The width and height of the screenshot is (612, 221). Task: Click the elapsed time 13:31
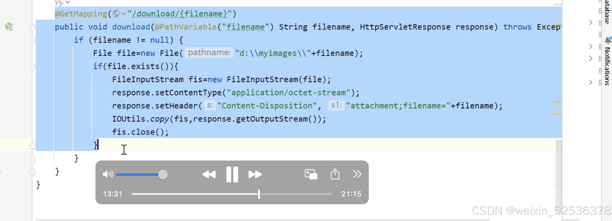pos(113,194)
